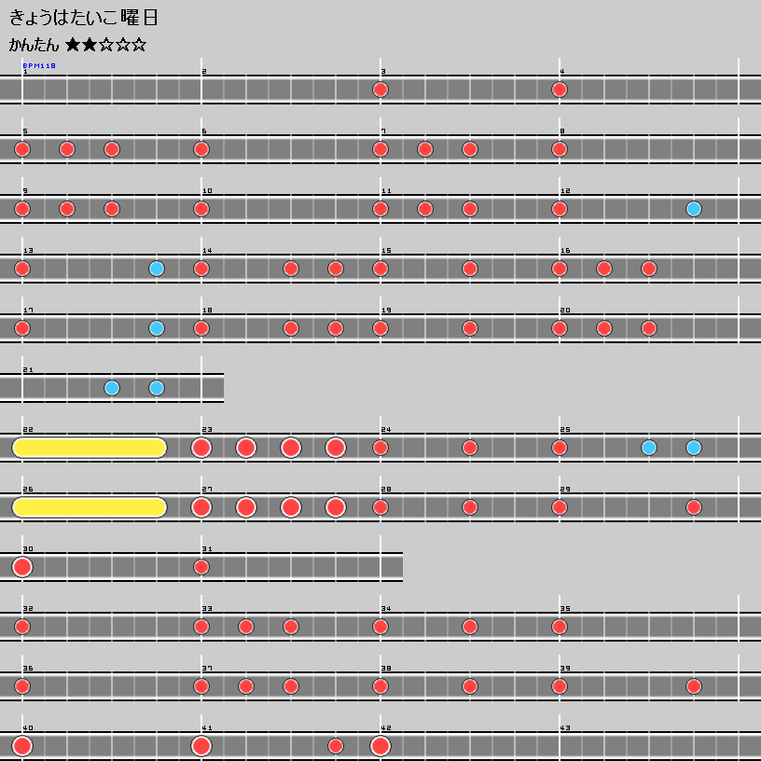761x761 pixels.
Task: Select the first blue note in measure 21
Action: (x=112, y=388)
